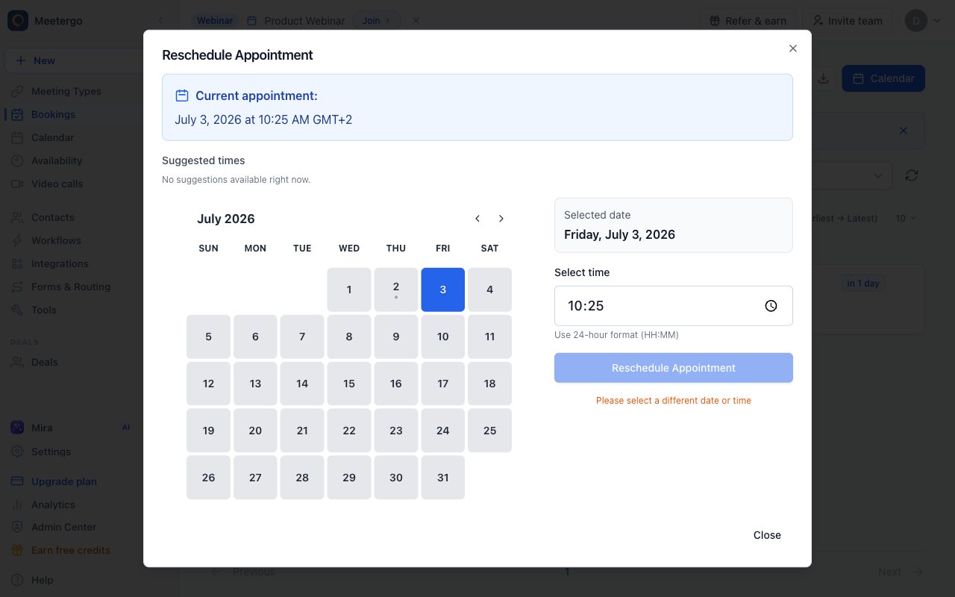Click the Meetergo logo

(x=18, y=21)
